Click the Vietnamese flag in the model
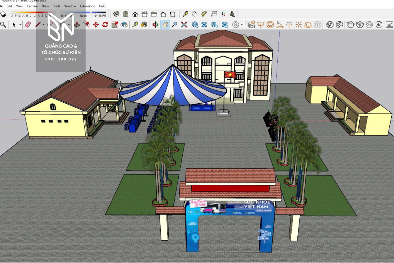This screenshot has width=394, height=263. click(230, 74)
